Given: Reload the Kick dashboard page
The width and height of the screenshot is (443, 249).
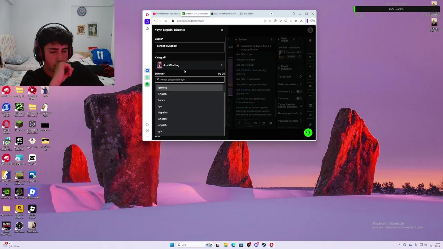Looking at the screenshot, I should [166, 21].
